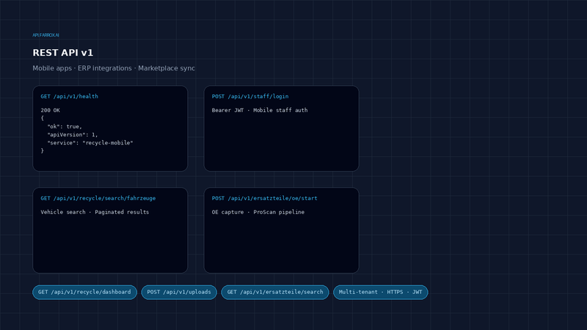Click the GET /api/v1/recycle/search/fahrzeuge endpoint title
The image size is (587, 330).
[x=98, y=198]
